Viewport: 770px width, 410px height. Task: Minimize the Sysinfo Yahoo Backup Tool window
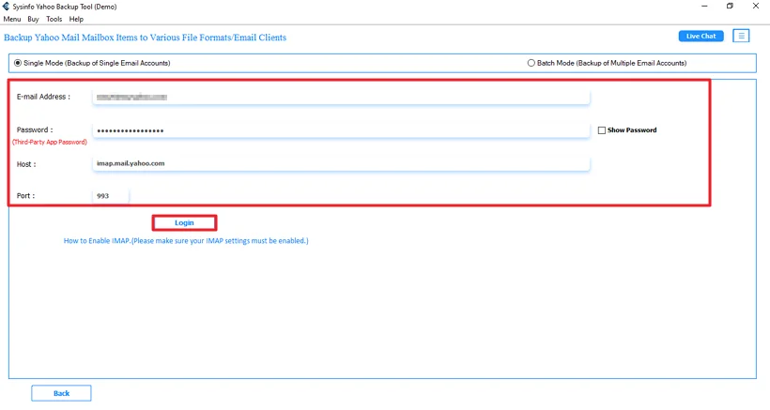704,6
